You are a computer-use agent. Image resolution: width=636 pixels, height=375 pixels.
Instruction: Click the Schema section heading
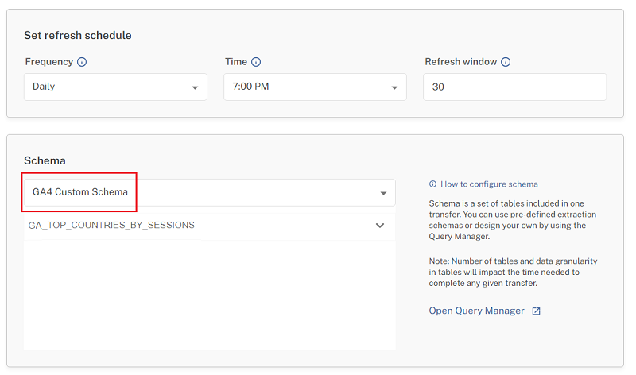pyautogui.click(x=45, y=160)
